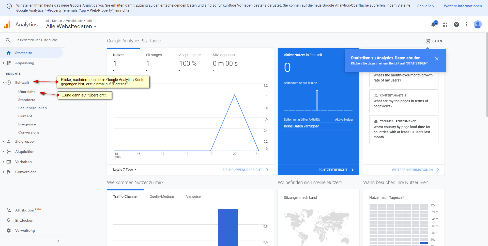Collapse the Echtzeit section arrow
The image size is (488, 246).
4,83
